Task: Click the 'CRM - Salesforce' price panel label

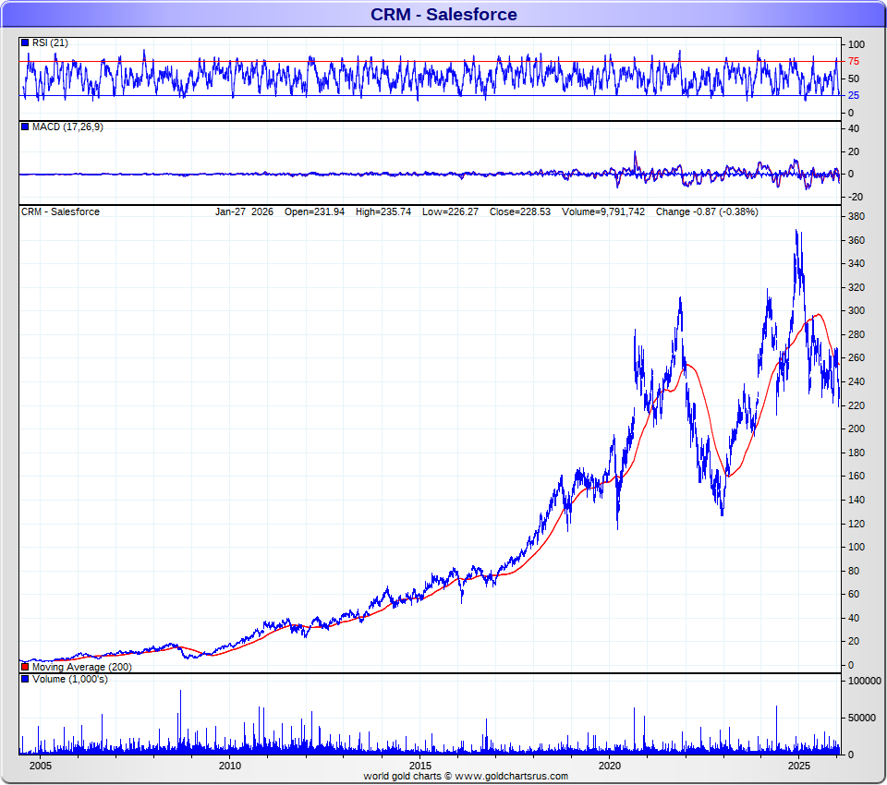Action: pyautogui.click(x=61, y=211)
